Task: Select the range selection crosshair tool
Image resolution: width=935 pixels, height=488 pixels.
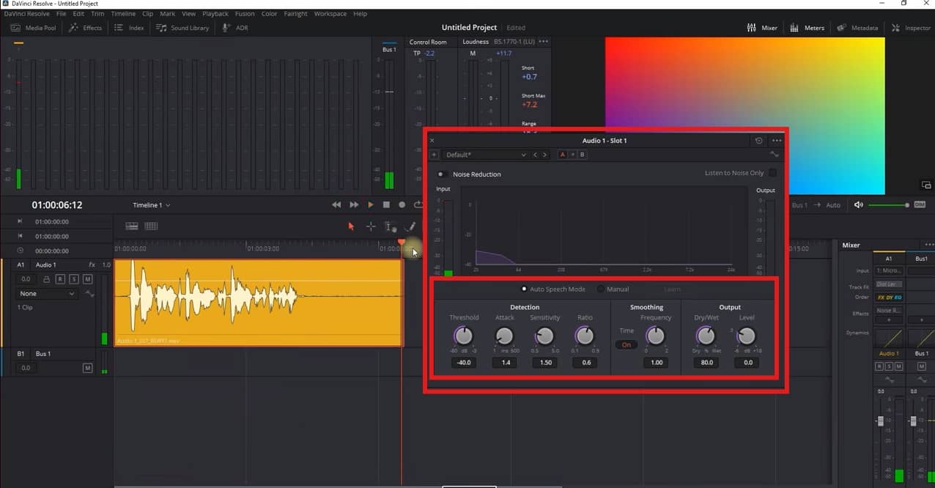Action: (371, 226)
